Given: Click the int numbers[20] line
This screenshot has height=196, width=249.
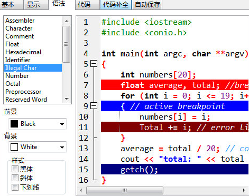Looking at the screenshot, I should (x=158, y=75).
